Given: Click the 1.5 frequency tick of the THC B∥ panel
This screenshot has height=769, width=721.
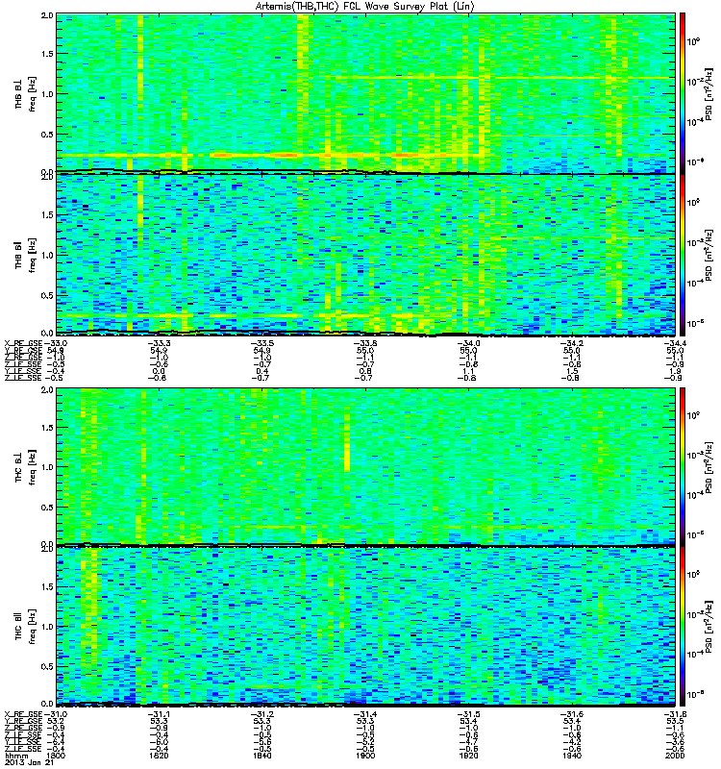Looking at the screenshot, I should tap(47, 586).
